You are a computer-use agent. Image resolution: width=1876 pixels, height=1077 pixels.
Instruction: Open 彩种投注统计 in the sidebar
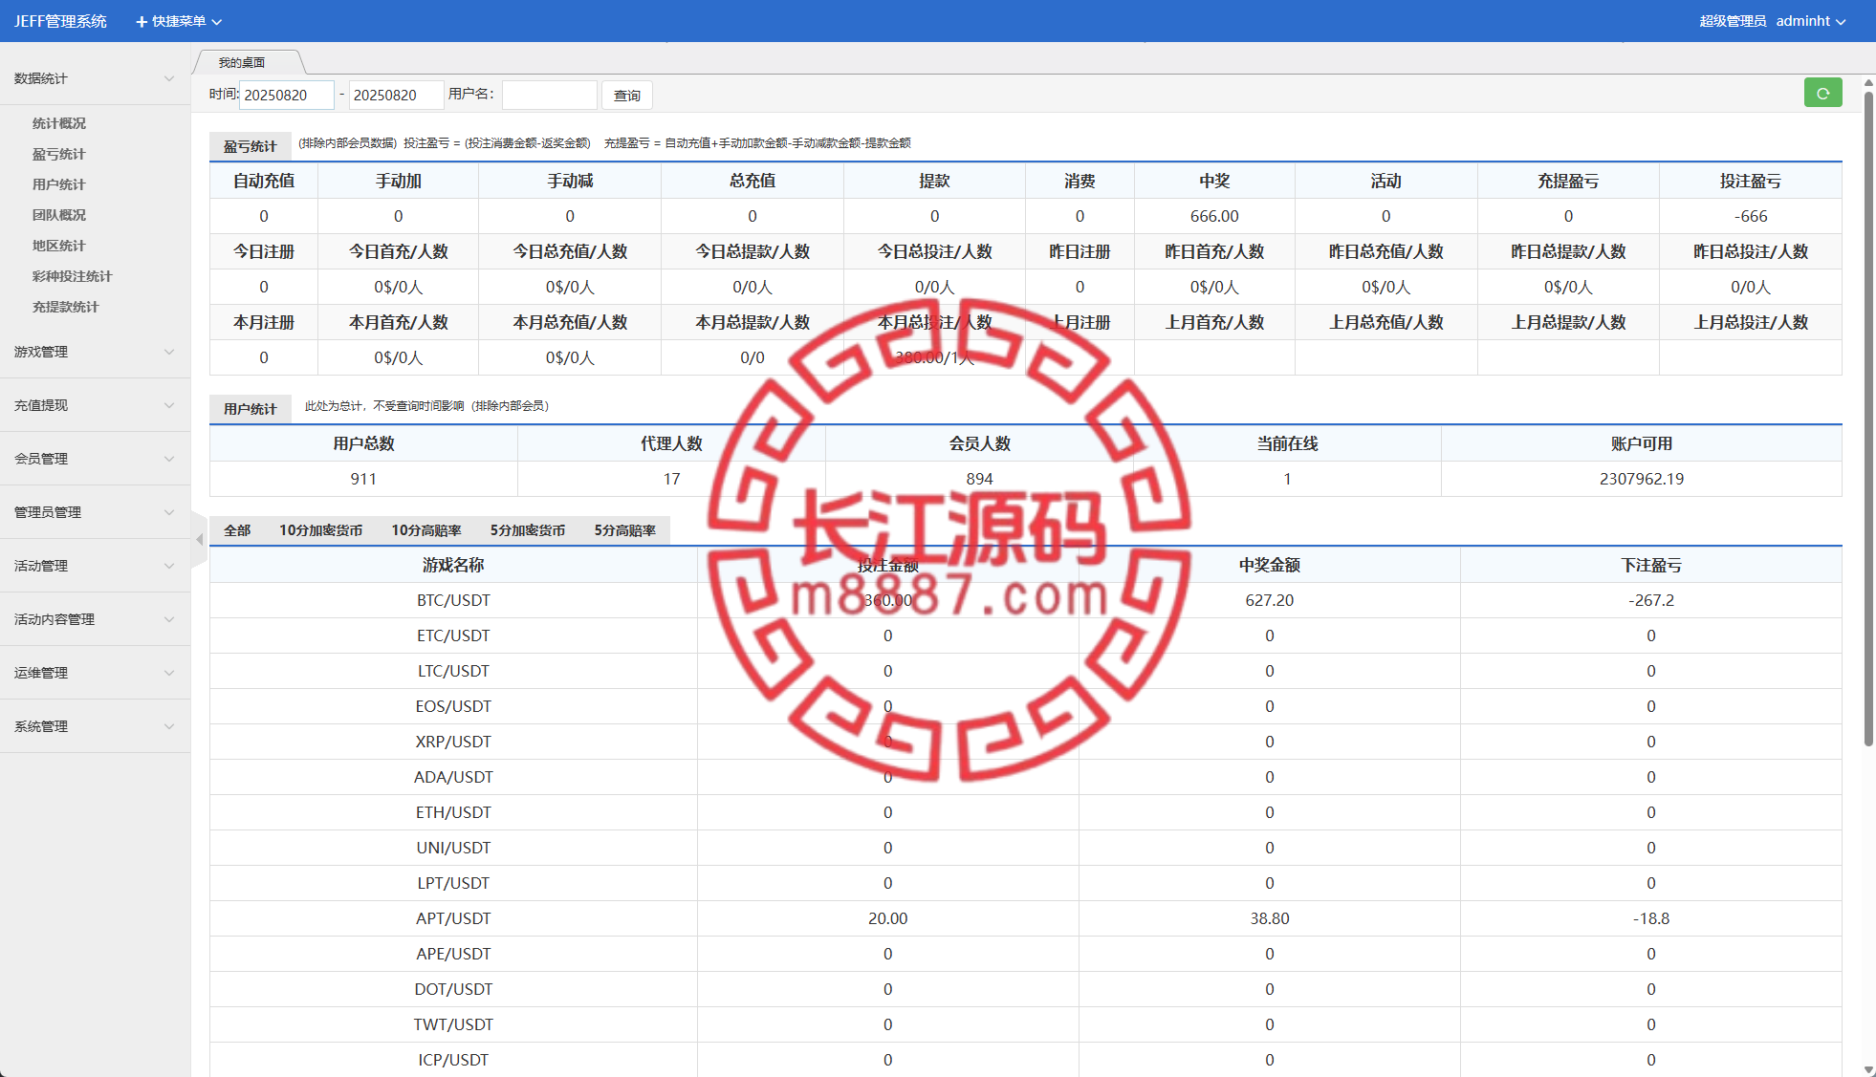73,276
